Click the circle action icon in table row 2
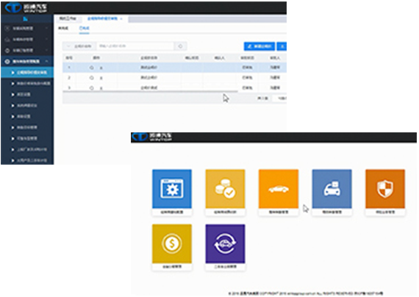The height and width of the screenshot is (297, 419). pos(92,78)
